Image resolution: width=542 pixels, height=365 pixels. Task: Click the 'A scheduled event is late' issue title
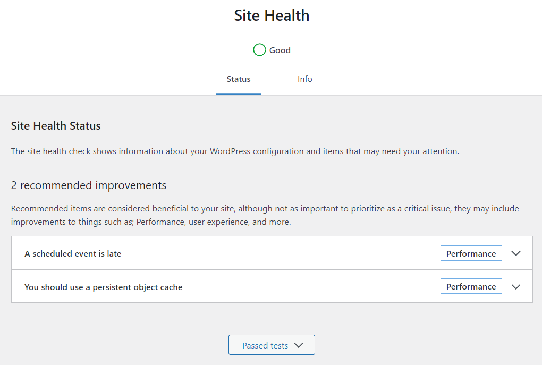pos(73,253)
